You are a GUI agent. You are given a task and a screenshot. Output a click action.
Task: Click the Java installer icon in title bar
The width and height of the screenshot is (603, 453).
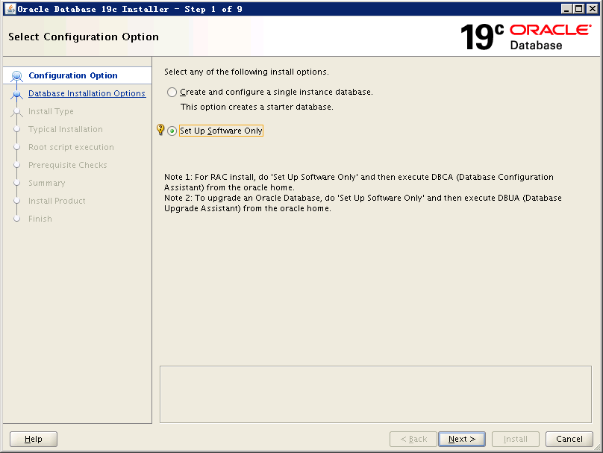(10, 9)
